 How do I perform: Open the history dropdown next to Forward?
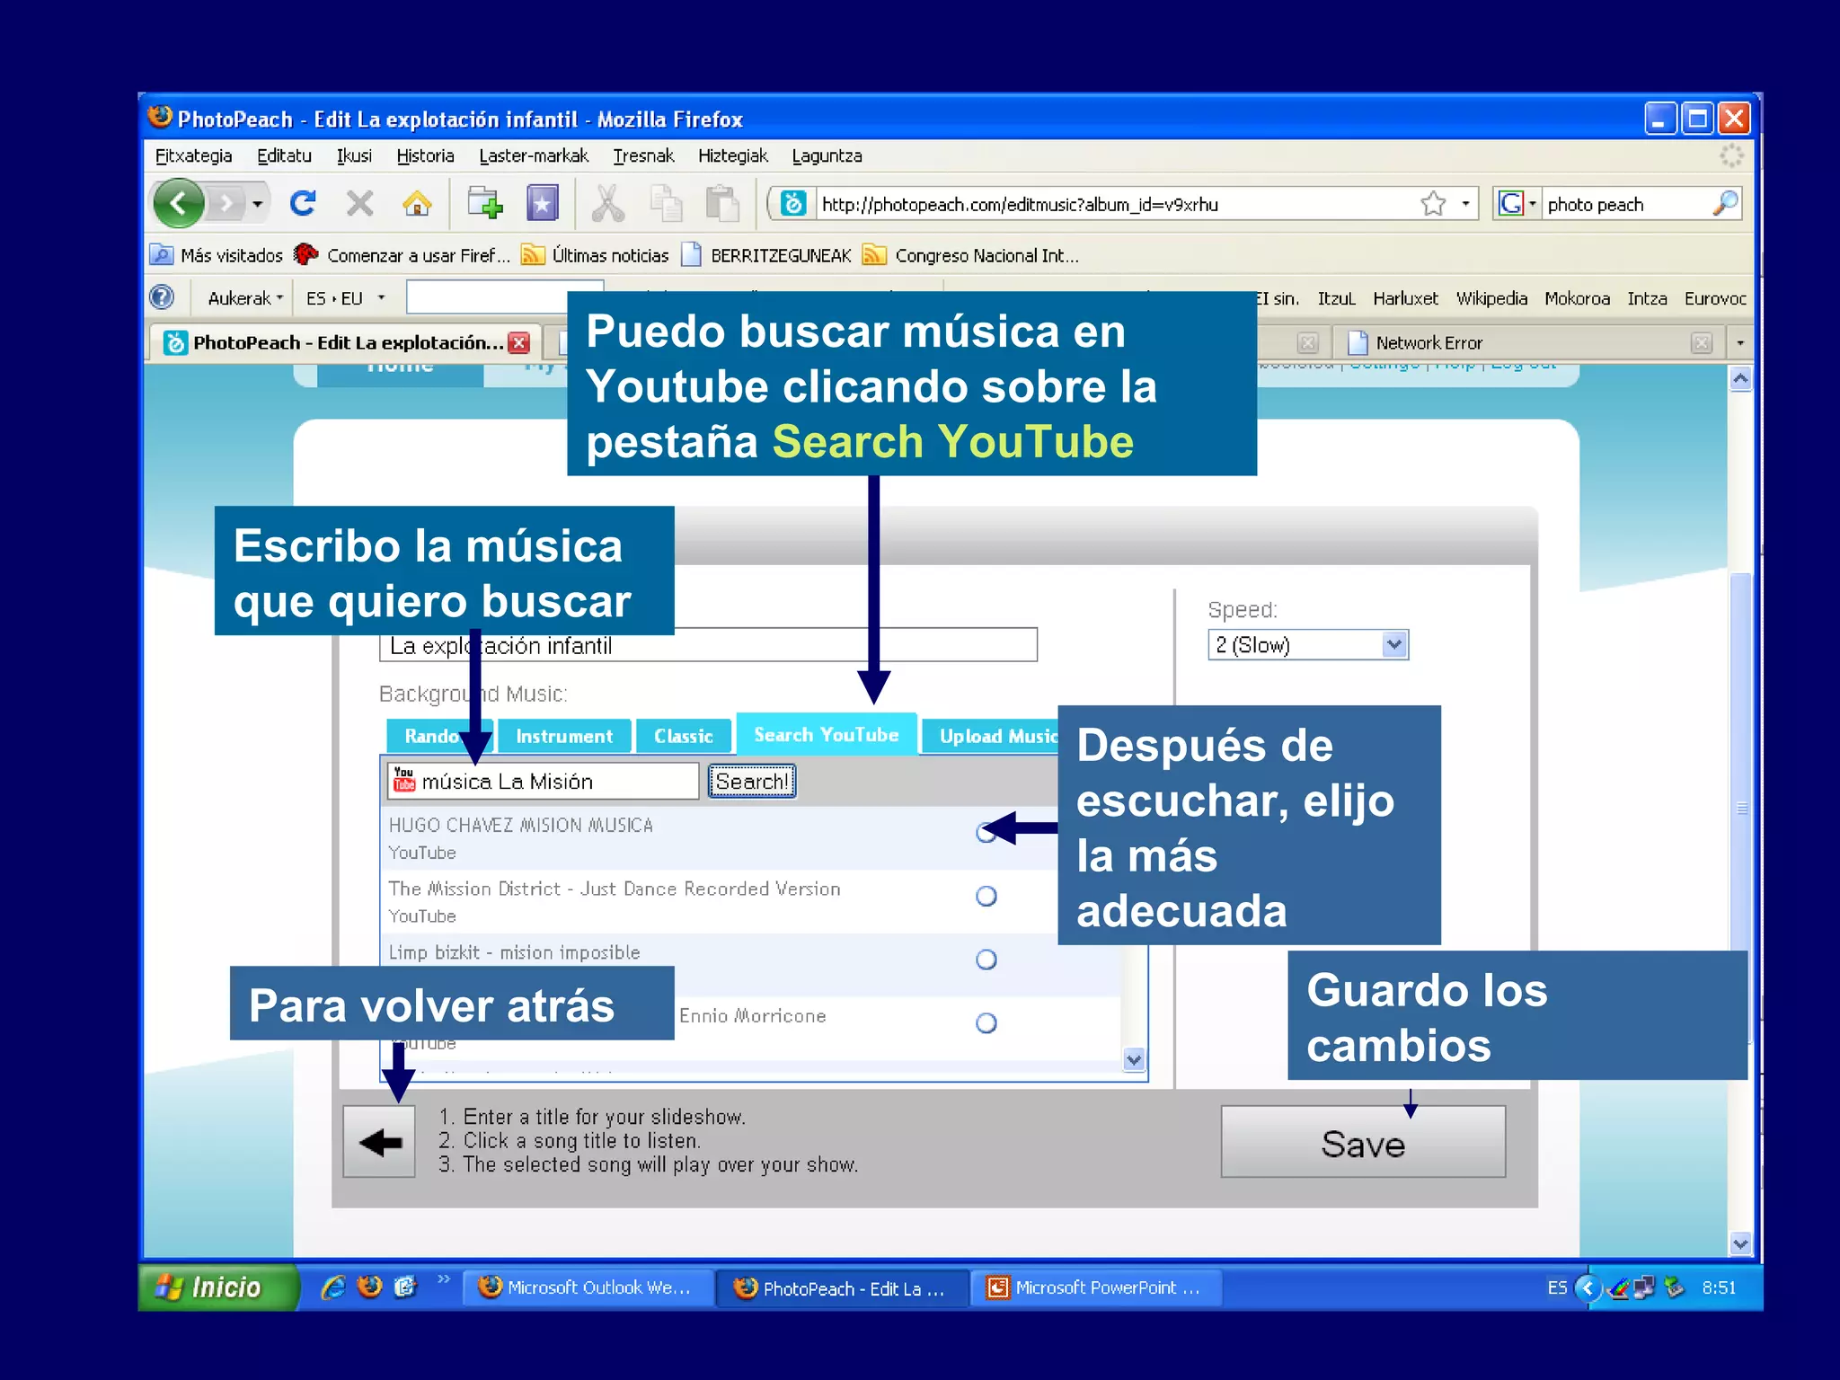(x=258, y=204)
